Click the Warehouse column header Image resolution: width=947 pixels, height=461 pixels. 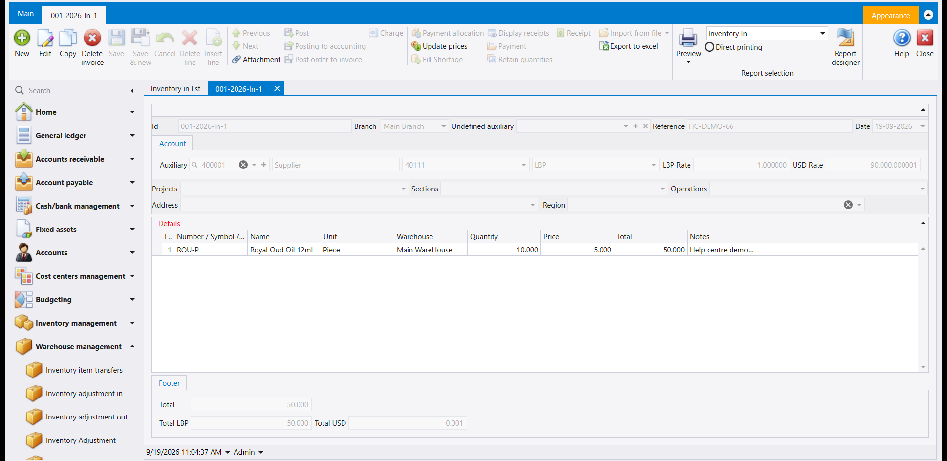point(430,237)
